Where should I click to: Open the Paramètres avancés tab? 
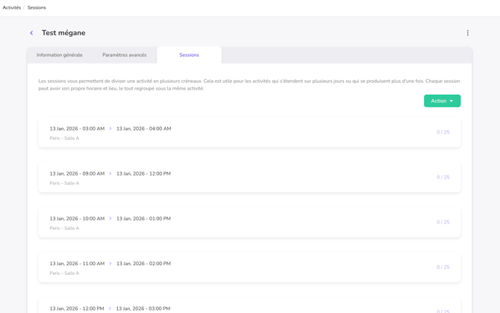pos(124,55)
